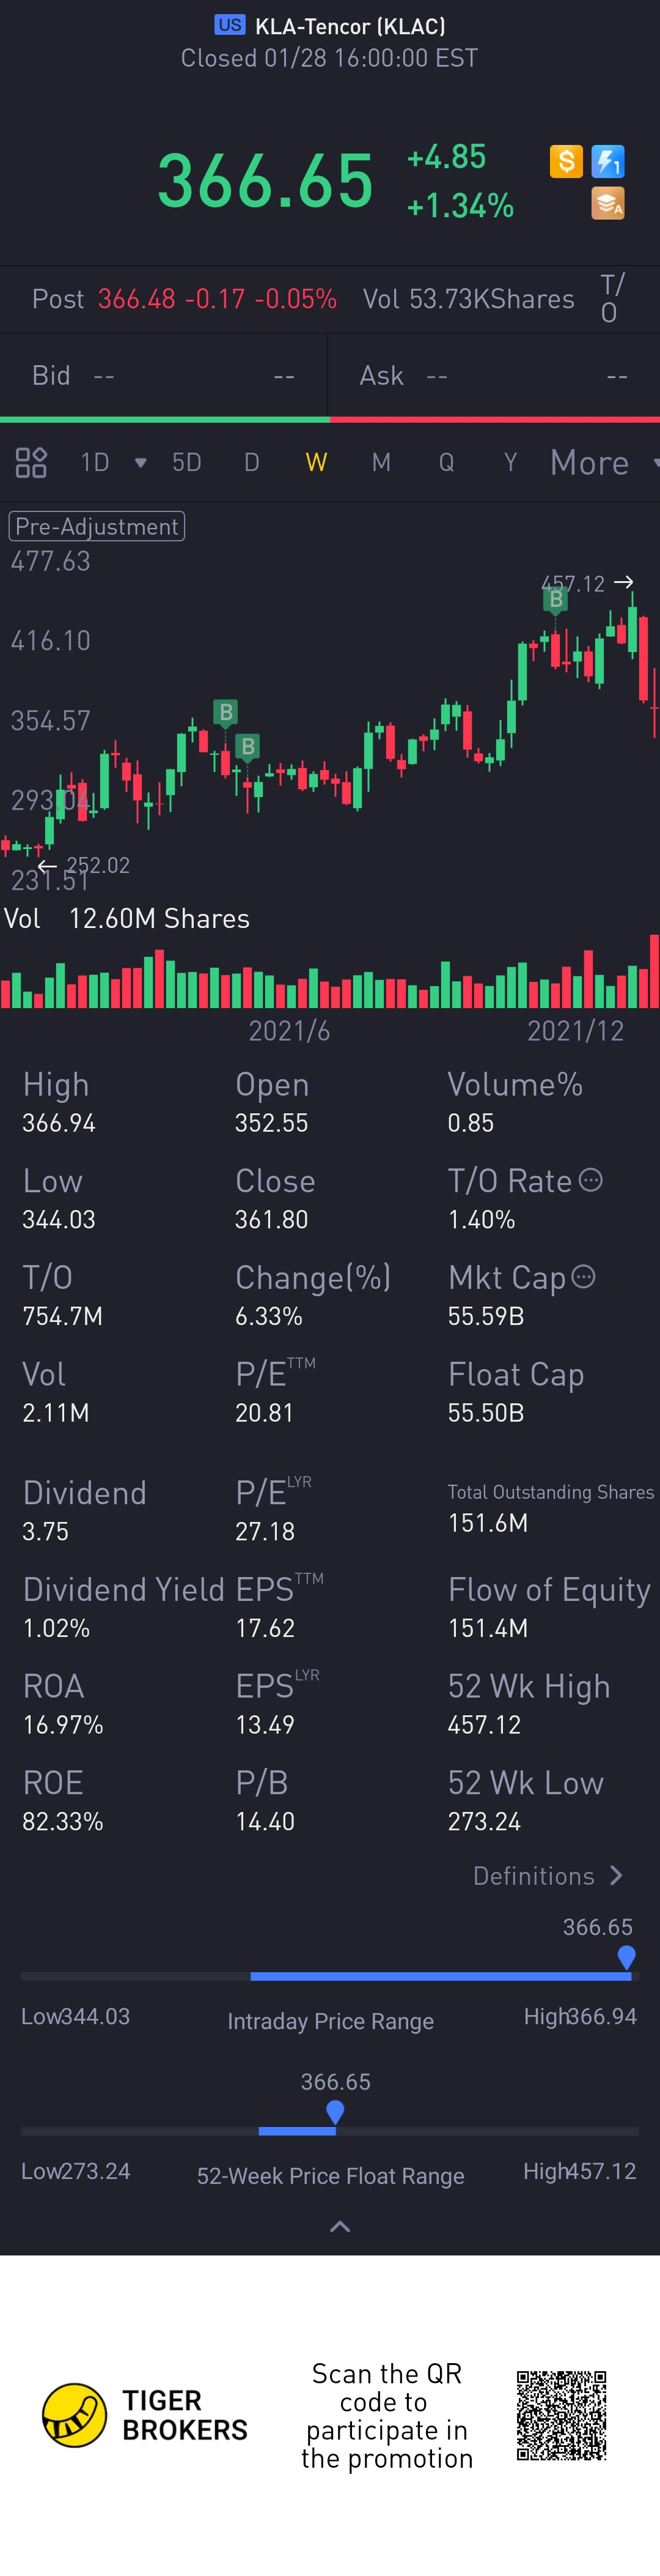
Task: Open the chart layout grid icon
Action: click(31, 462)
